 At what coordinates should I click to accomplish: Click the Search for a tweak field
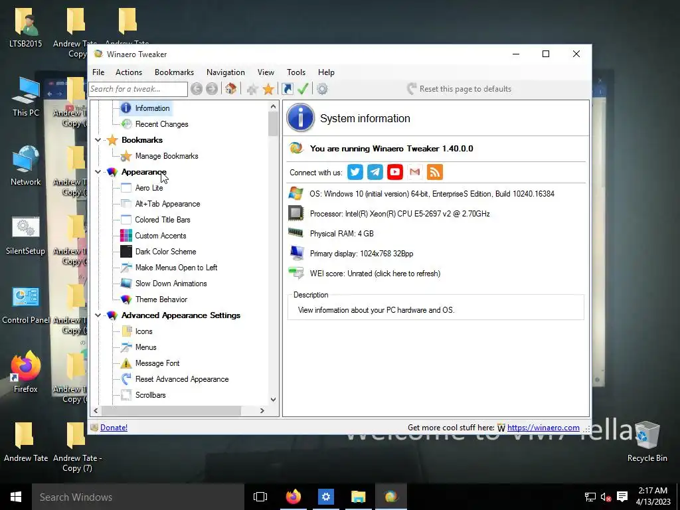tap(138, 89)
